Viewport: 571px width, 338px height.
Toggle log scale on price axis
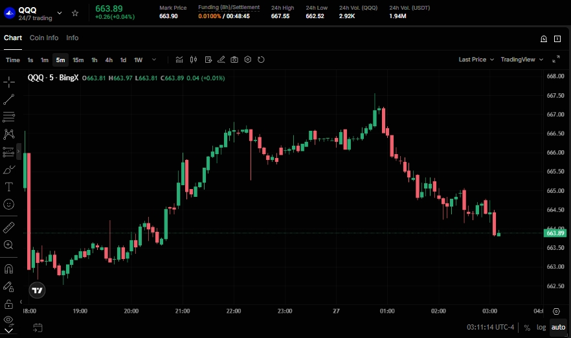pos(541,327)
